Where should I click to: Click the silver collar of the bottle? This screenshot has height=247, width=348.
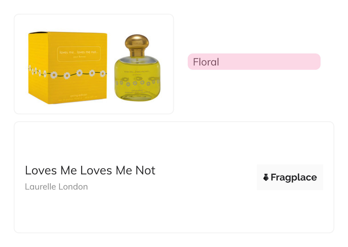click(x=137, y=59)
